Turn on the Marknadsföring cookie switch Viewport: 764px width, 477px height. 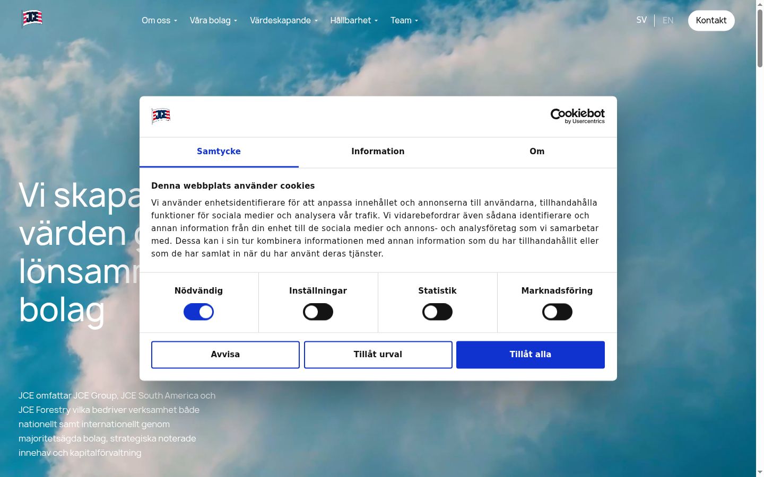click(x=557, y=312)
